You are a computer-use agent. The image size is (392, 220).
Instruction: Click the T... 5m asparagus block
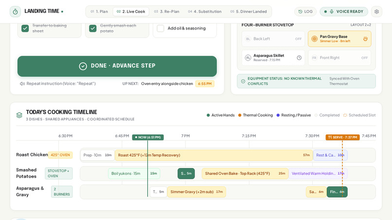point(158,192)
